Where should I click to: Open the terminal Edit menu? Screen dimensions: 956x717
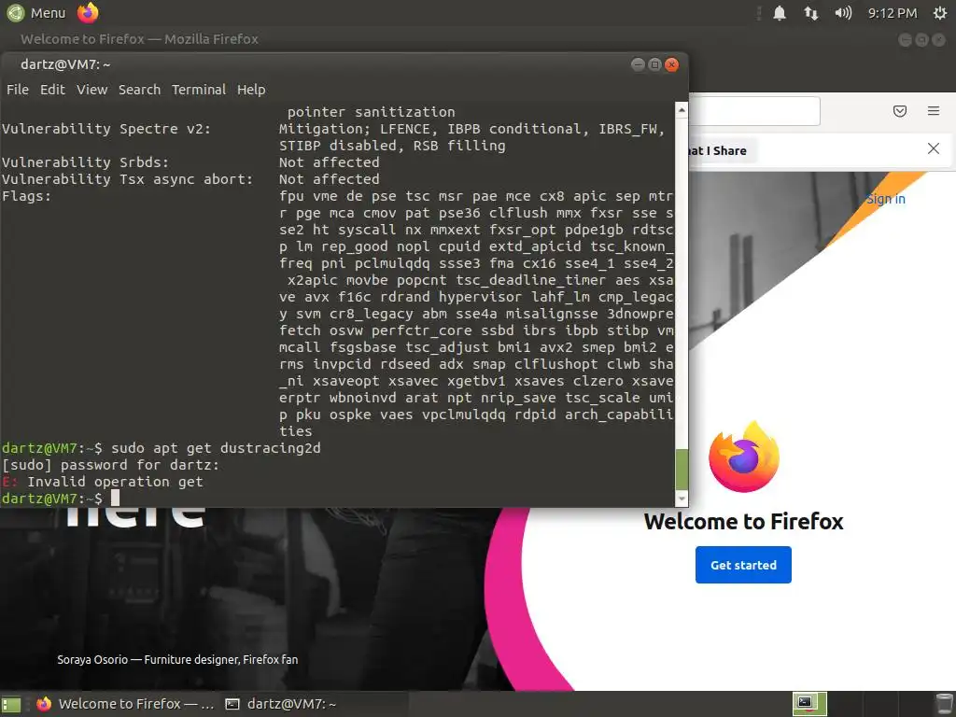(x=52, y=90)
